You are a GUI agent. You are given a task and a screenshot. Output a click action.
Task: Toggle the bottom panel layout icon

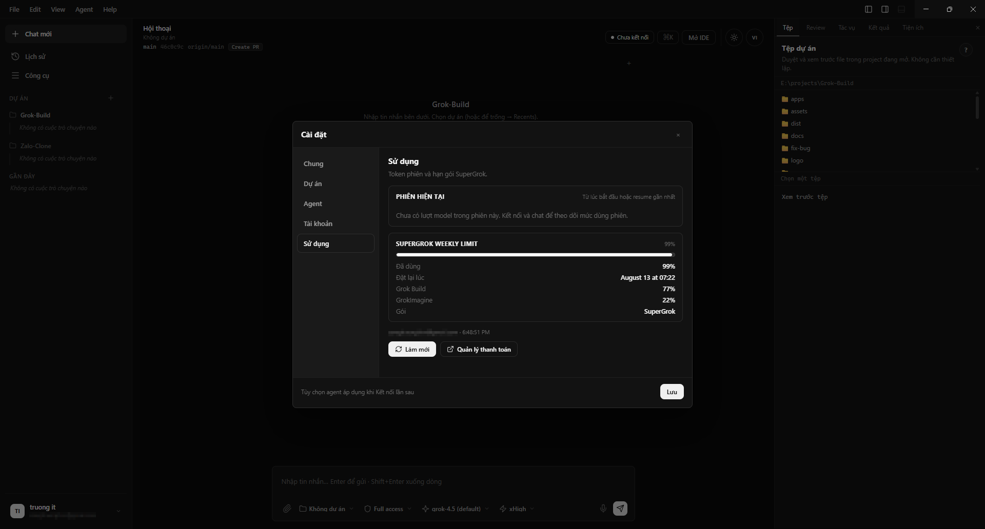tap(901, 9)
